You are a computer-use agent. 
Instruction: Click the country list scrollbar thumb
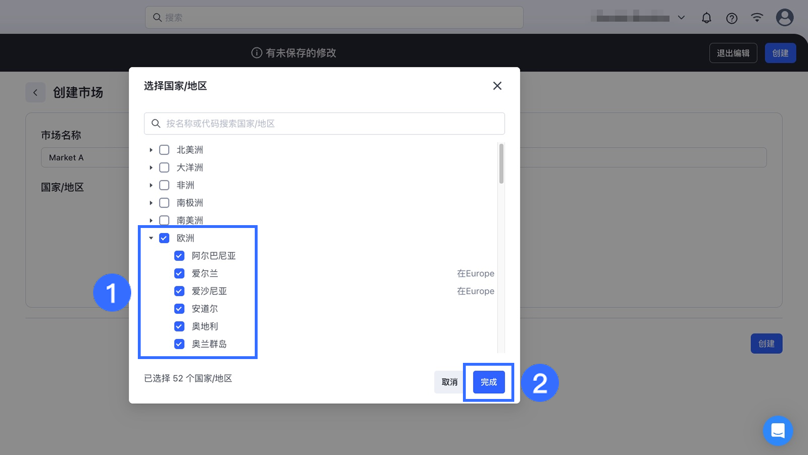pos(501,164)
